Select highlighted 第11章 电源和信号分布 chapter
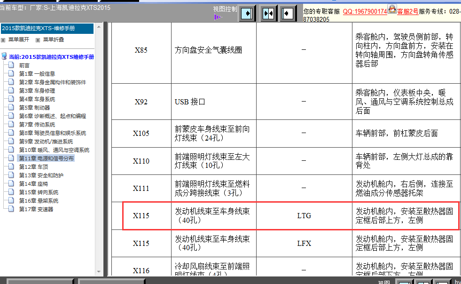461x284 pixels. pos(47,158)
